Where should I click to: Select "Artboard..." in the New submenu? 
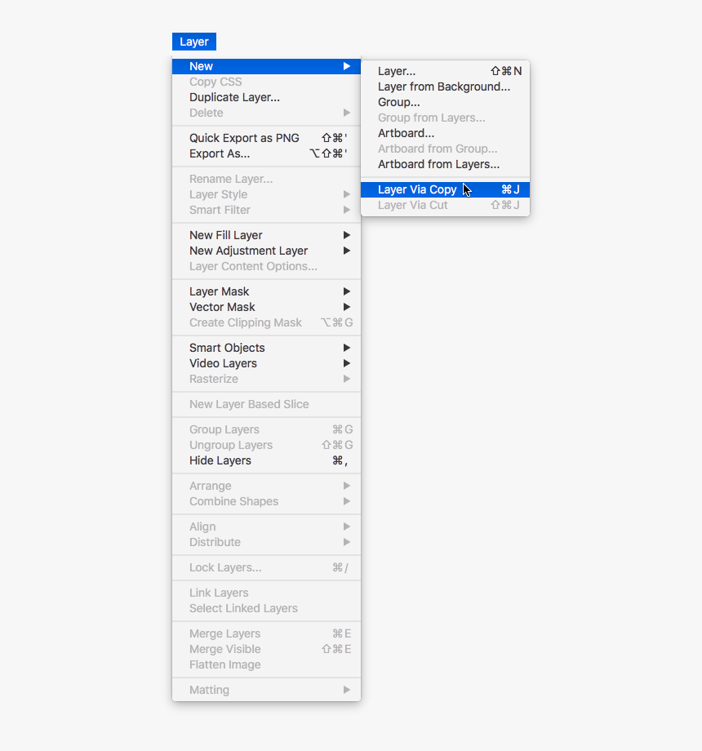coord(406,133)
